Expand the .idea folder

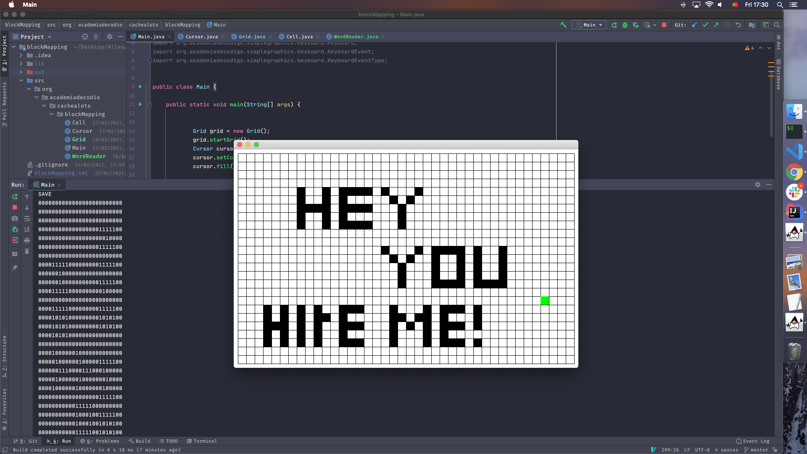pos(21,55)
